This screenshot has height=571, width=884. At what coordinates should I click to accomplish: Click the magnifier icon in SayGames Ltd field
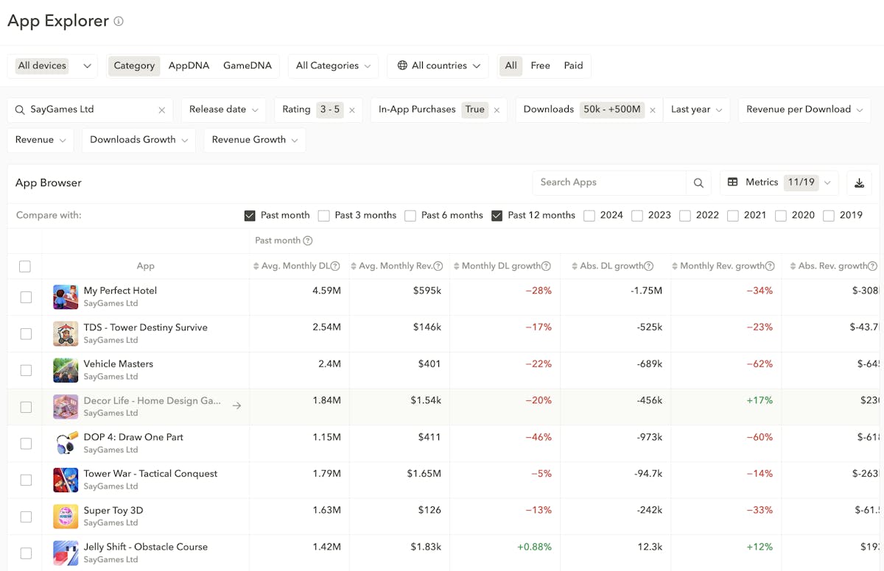20,110
